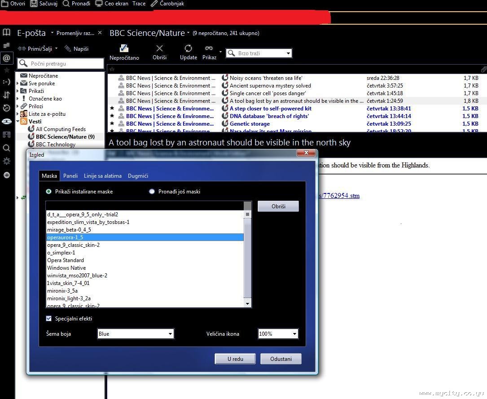Open the Veličina ikona 100% dropdown
Screen dimensions: 487x399
click(x=278, y=334)
